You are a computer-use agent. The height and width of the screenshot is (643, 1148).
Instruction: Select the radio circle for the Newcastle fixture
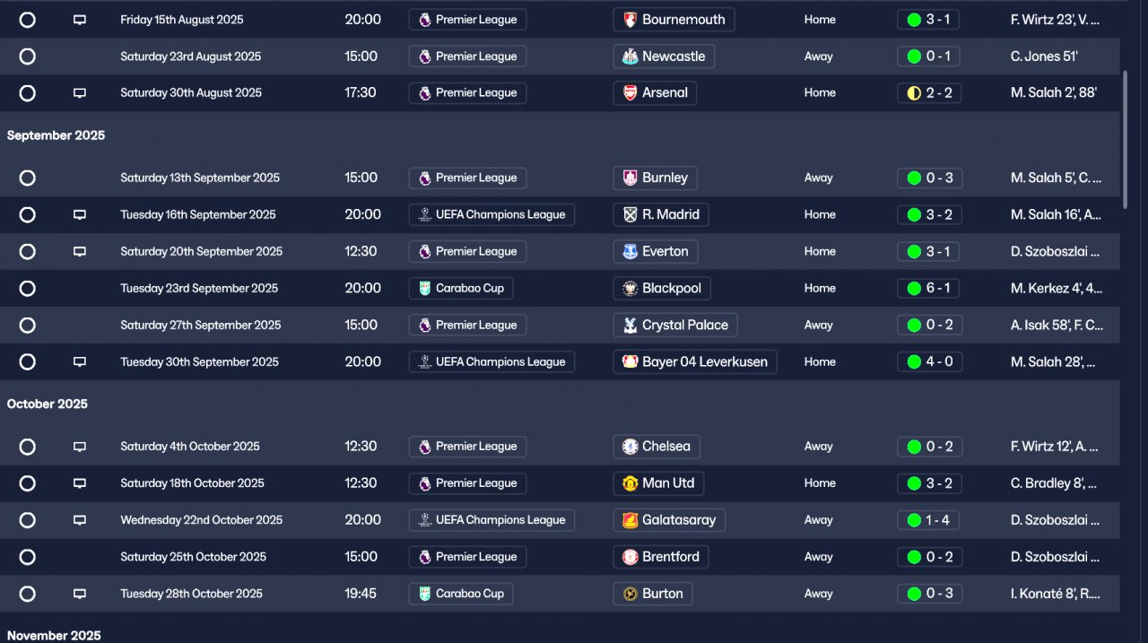tap(28, 56)
